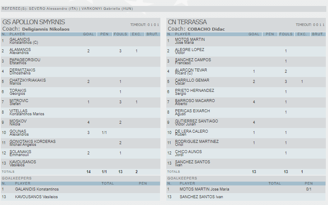Open player ALAMANOS Alexandros in Apollon roster

coord(20,51)
